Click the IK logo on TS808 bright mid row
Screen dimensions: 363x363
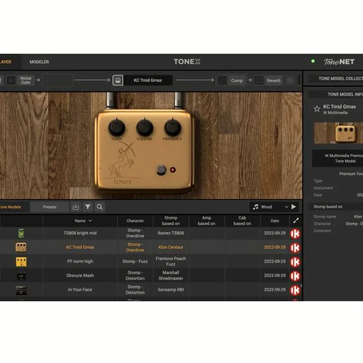295,234
